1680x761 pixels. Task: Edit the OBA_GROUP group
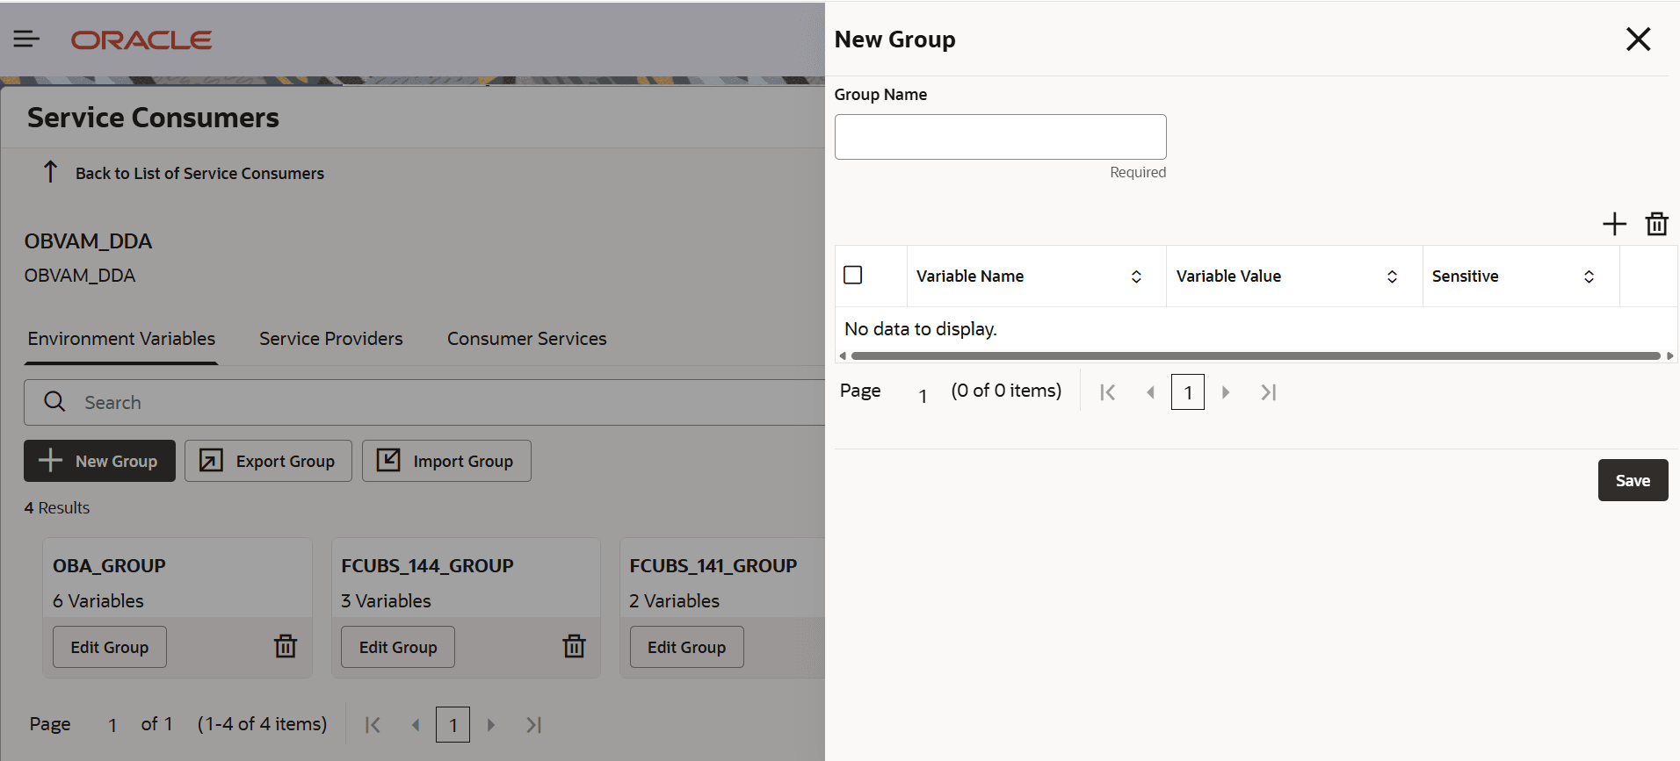coord(110,647)
